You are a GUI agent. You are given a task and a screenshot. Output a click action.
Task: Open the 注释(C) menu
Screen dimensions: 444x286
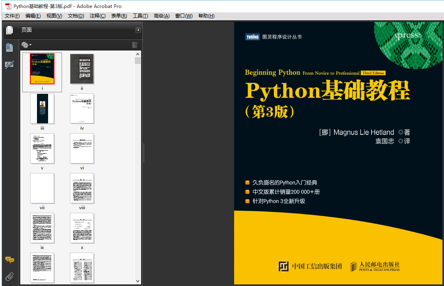pos(97,16)
